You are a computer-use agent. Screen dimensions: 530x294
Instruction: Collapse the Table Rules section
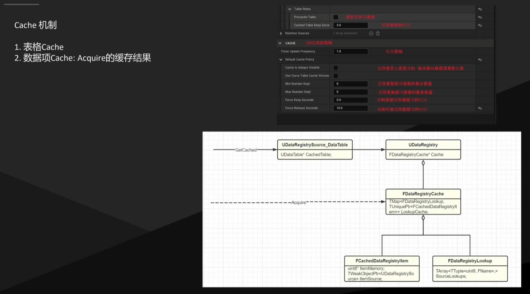pyautogui.click(x=290, y=9)
